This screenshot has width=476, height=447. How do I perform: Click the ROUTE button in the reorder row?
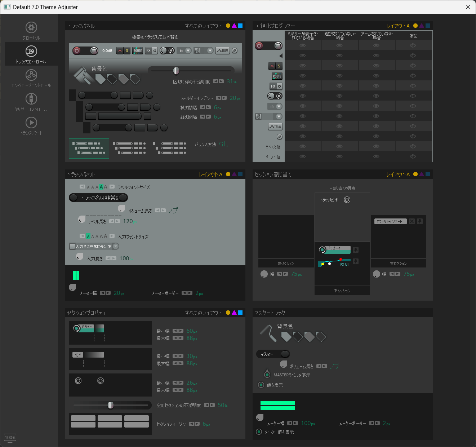138,51
